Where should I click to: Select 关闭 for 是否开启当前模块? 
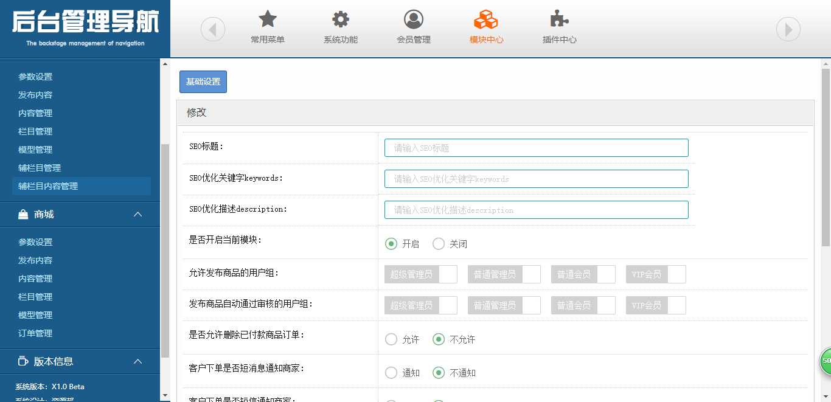pos(439,244)
